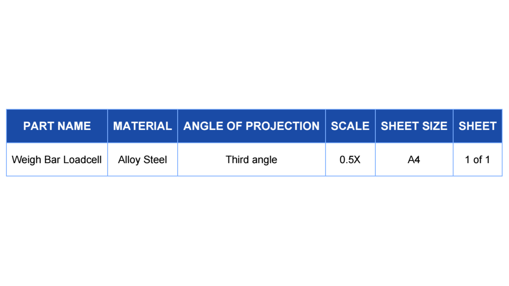Click the Third angle value cell
509x286 pixels.
click(x=251, y=160)
